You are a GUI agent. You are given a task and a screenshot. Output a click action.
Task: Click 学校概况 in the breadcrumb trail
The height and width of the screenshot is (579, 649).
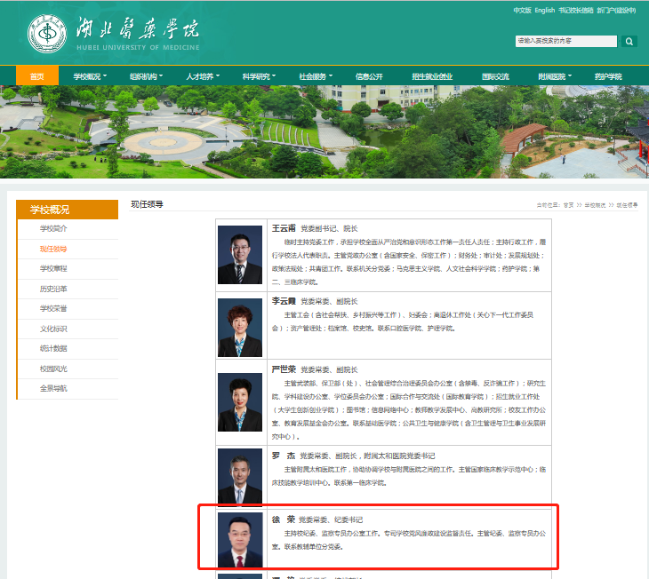tap(595, 205)
